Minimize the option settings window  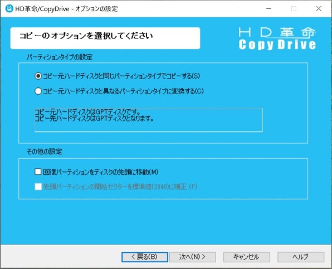click(268, 9)
